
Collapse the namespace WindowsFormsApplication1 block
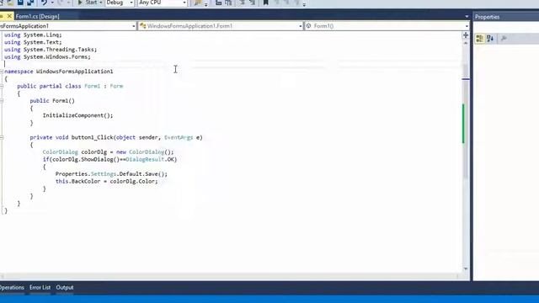[x=2, y=72]
